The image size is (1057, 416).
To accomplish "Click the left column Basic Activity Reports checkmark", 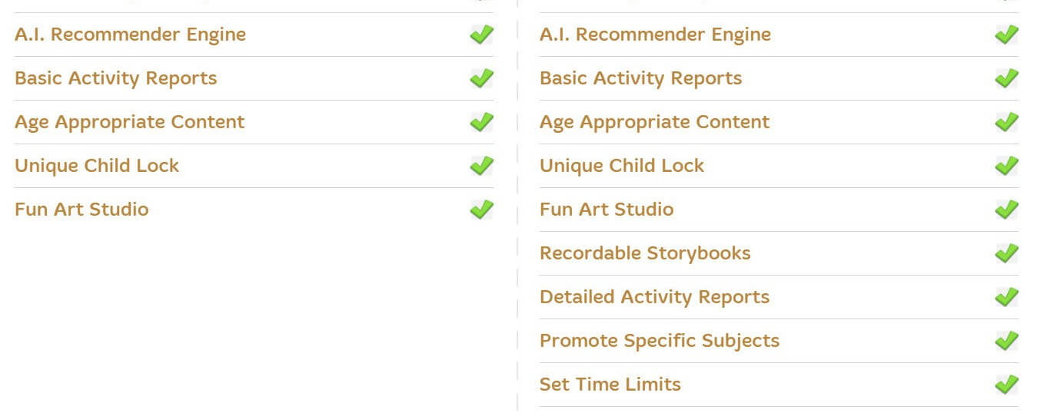I will click(x=482, y=78).
